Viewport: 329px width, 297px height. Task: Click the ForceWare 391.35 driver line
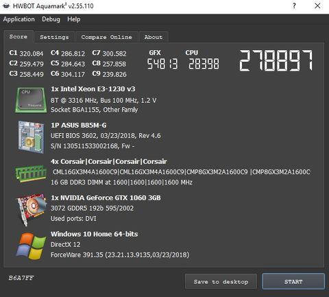click(x=120, y=254)
